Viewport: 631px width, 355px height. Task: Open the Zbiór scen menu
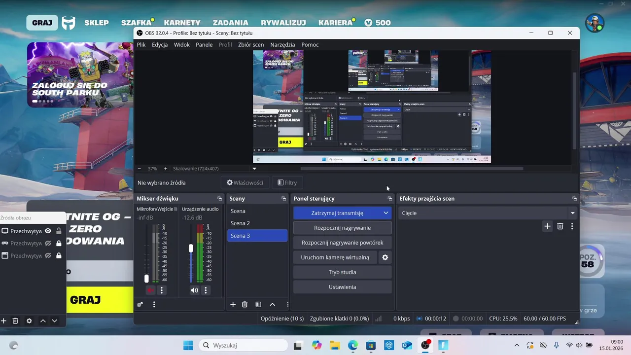click(x=251, y=44)
